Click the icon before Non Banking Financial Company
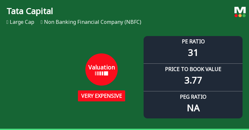Image resolution: width=249 pixels, height=130 pixels. coord(41,22)
